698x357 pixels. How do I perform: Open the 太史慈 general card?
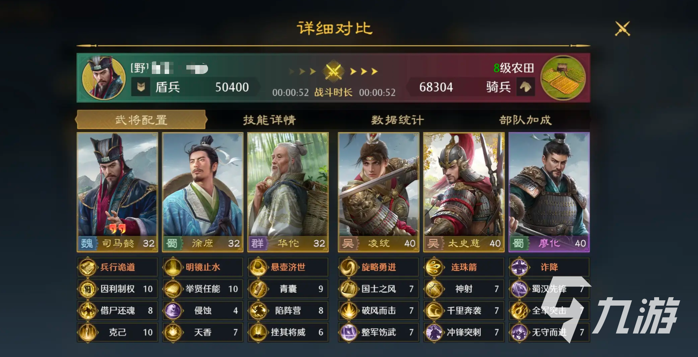point(464,192)
